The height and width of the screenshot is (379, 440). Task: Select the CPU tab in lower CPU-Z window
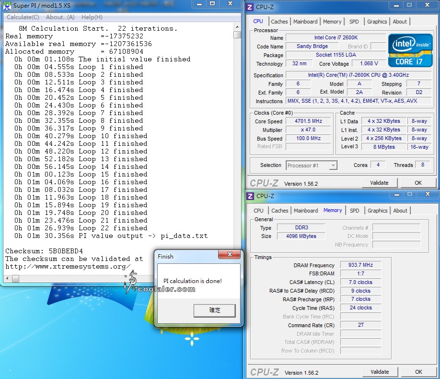tap(258, 211)
